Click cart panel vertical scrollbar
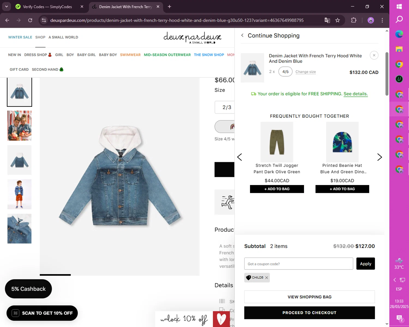 tap(387, 74)
